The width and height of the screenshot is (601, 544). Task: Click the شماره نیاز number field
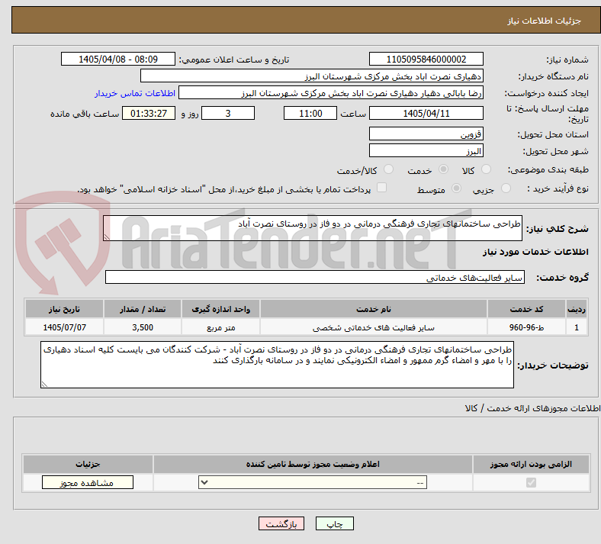pyautogui.click(x=426, y=59)
